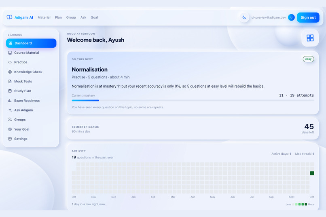Open the Plan nav item
326x217 pixels.
tap(58, 17)
